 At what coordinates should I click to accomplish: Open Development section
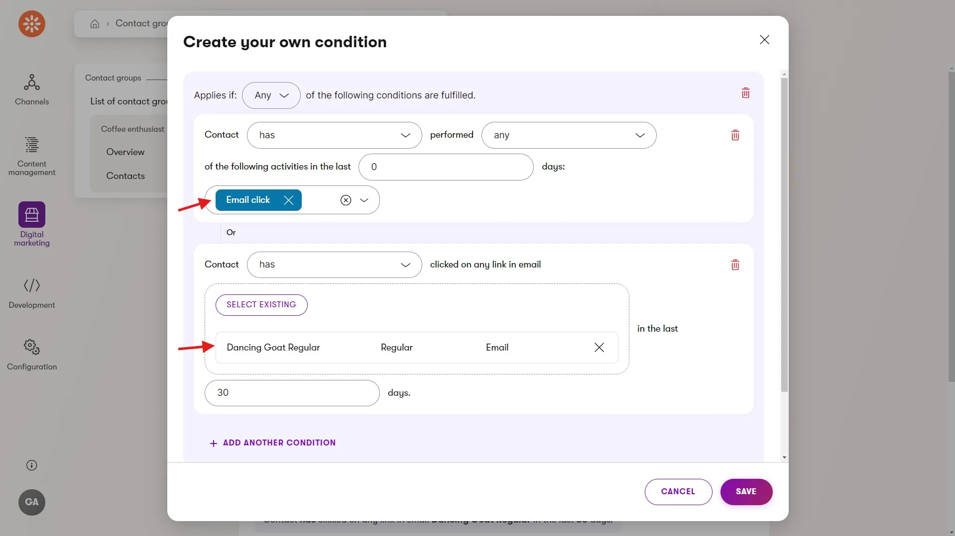(32, 293)
